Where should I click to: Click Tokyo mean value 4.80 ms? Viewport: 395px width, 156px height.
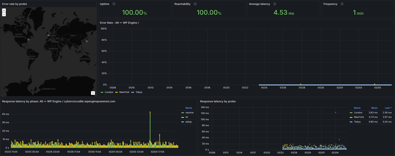pyautogui.click(x=373, y=122)
